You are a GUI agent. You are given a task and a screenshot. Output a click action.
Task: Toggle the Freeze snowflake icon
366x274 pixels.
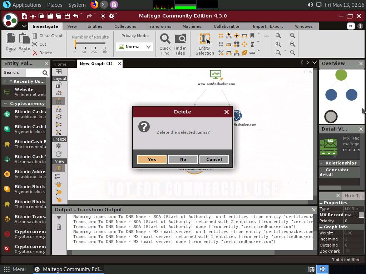[x=58, y=146]
